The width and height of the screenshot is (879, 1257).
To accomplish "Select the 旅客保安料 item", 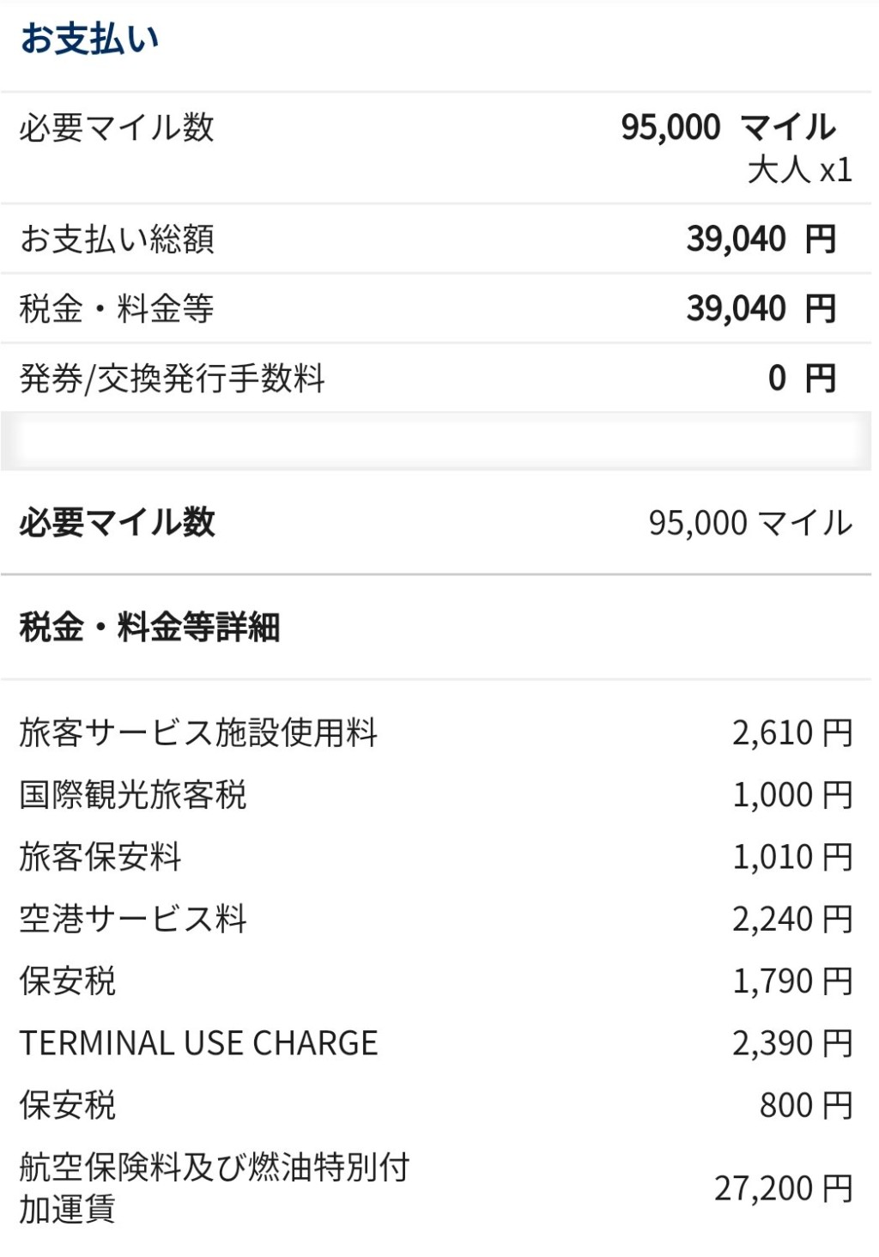I will click(100, 857).
